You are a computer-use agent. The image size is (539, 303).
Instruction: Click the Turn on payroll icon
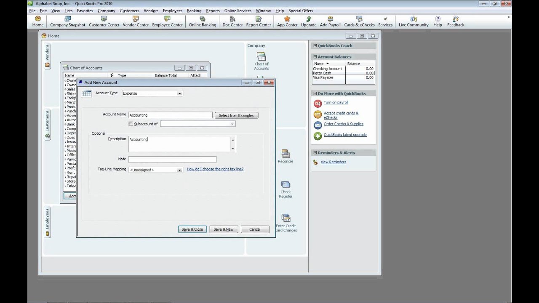pyautogui.click(x=318, y=103)
